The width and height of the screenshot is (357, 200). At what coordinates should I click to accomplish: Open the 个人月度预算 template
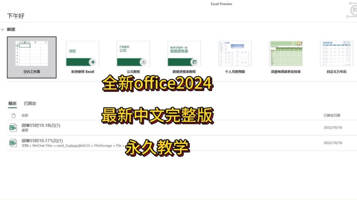click(x=235, y=57)
